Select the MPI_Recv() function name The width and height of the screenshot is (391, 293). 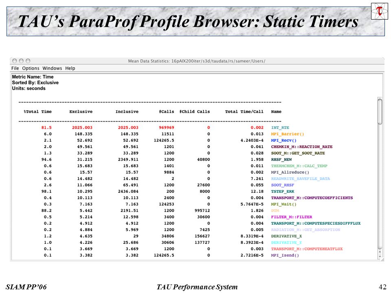(x=284, y=140)
